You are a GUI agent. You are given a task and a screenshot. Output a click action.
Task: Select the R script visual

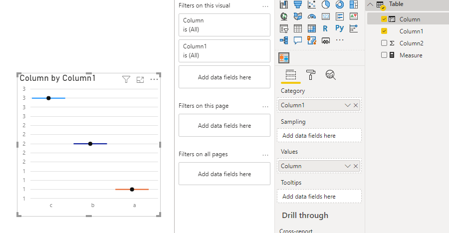tap(326, 28)
